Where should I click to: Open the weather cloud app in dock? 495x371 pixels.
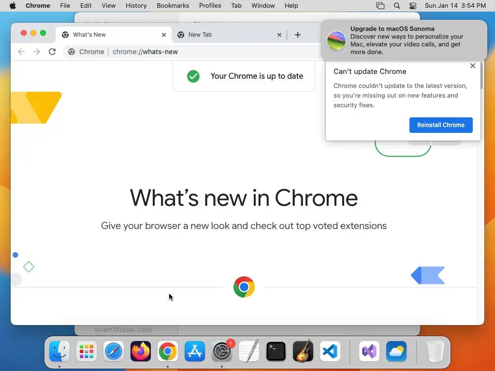pos(396,351)
